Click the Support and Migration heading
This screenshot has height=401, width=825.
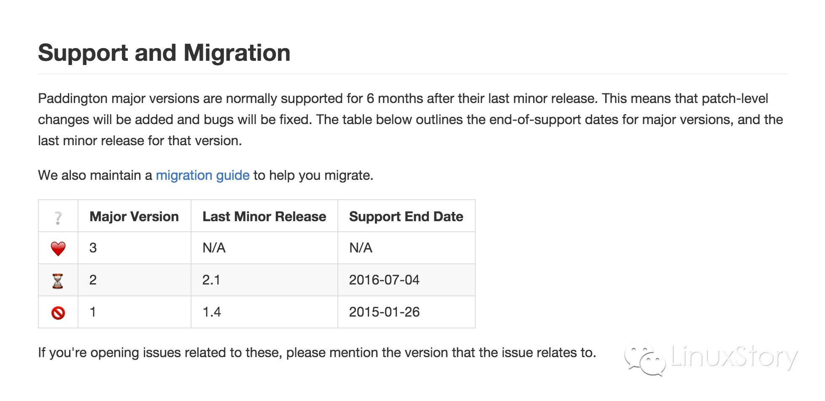[x=164, y=53]
